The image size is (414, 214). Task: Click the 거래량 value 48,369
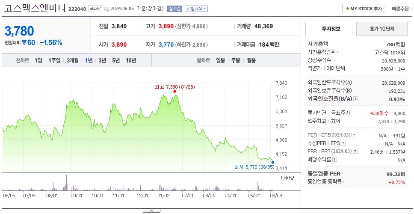(x=264, y=27)
